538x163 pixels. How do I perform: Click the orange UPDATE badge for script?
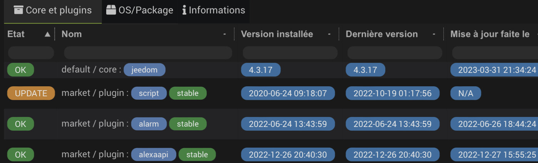click(x=31, y=93)
